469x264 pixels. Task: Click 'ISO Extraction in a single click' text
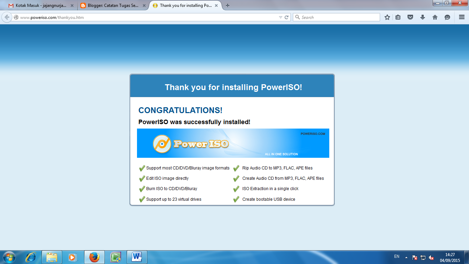point(270,189)
